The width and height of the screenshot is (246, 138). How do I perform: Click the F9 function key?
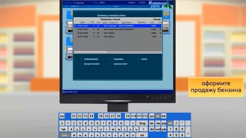[128, 116]
